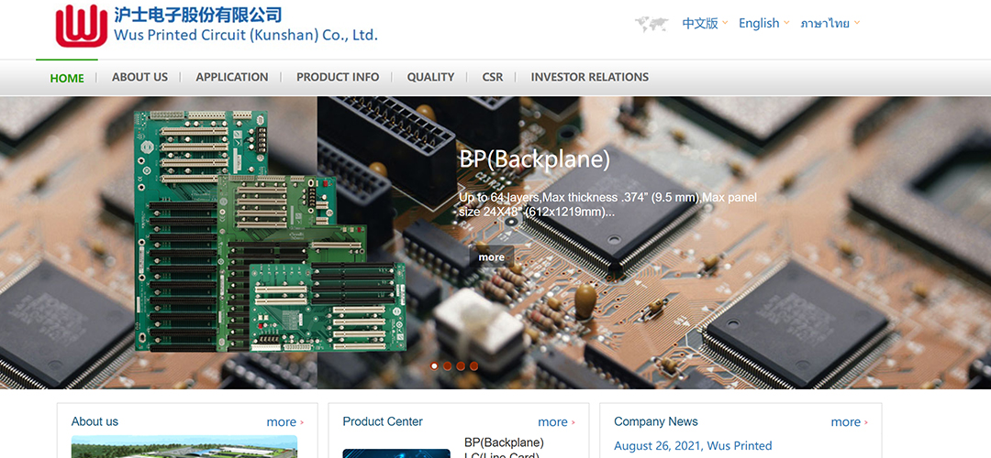Open the English language dropdown

pos(763,23)
